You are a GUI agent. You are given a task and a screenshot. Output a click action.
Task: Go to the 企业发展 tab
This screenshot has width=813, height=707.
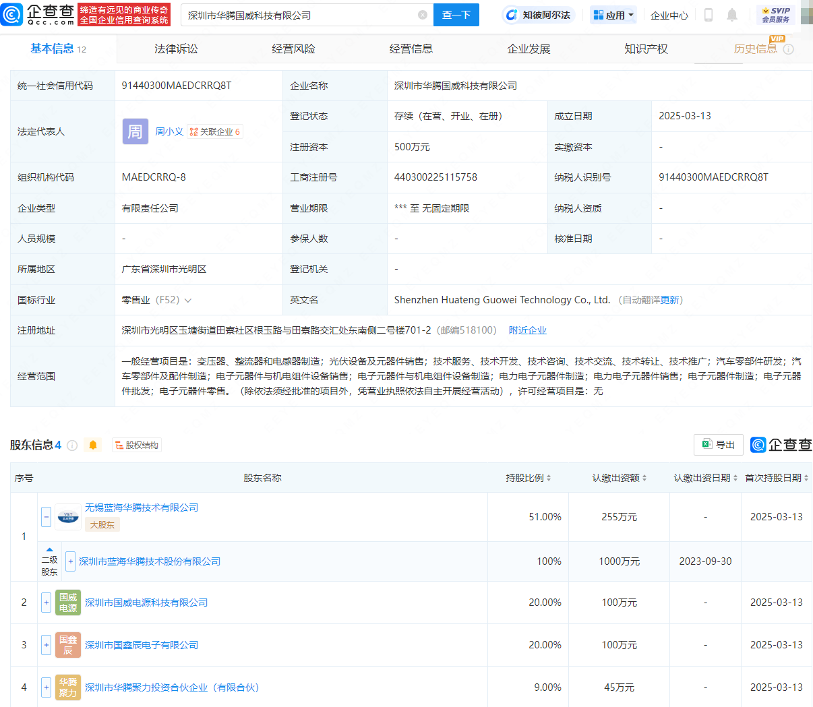pyautogui.click(x=529, y=49)
